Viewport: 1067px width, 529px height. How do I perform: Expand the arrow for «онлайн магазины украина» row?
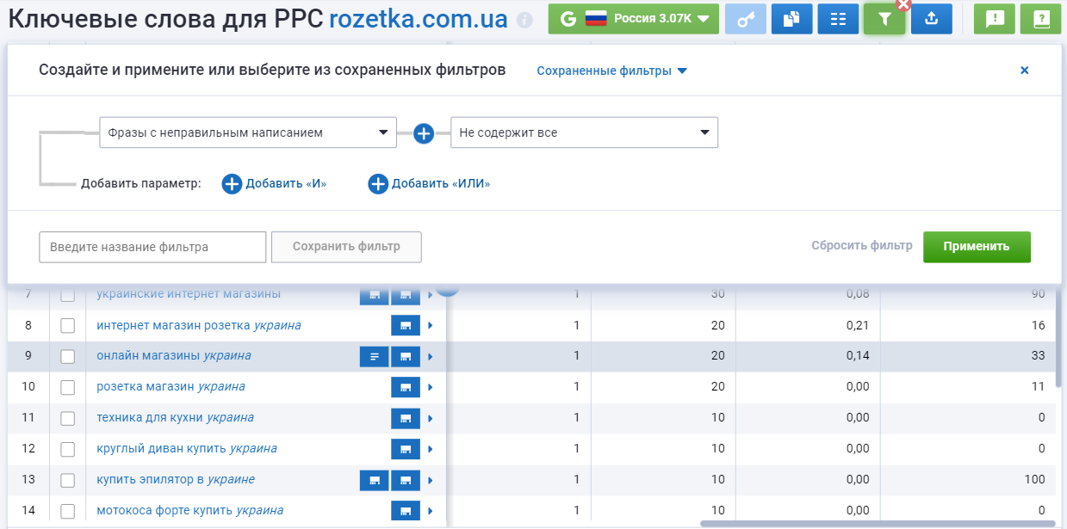pyautogui.click(x=430, y=356)
